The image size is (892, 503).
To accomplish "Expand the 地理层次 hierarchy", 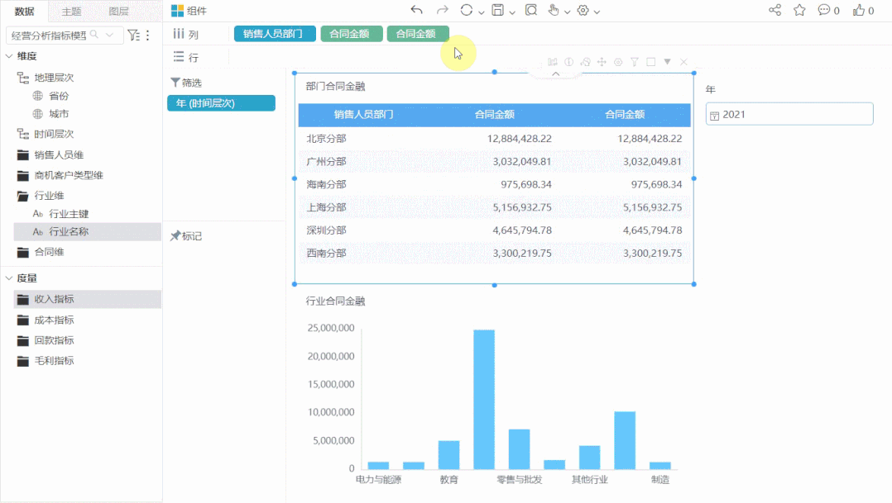I will coord(54,77).
